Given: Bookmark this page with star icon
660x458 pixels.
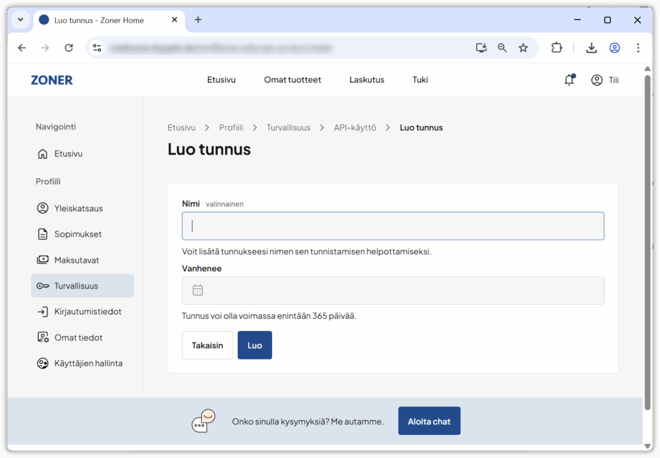Looking at the screenshot, I should coord(523,48).
